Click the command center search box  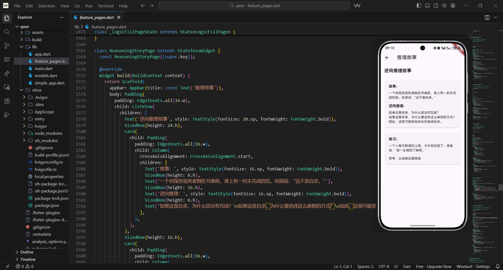pyautogui.click(x=254, y=6)
